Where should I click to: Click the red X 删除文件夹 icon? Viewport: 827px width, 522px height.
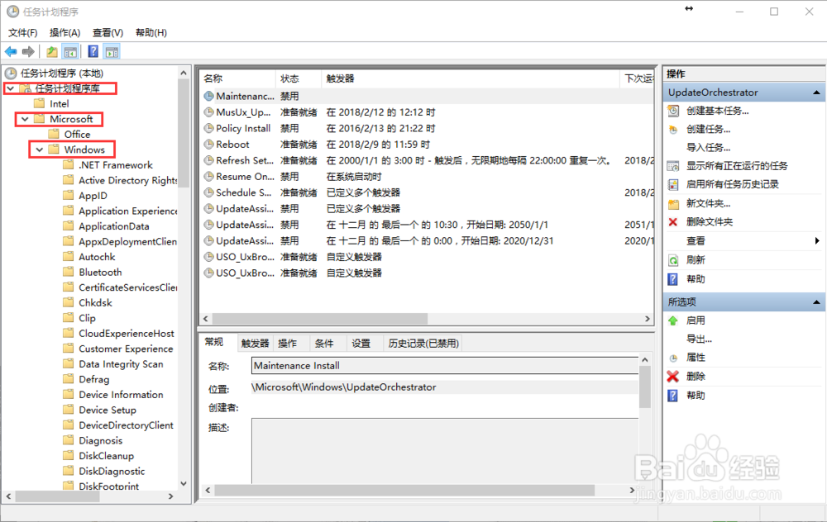pyautogui.click(x=673, y=222)
